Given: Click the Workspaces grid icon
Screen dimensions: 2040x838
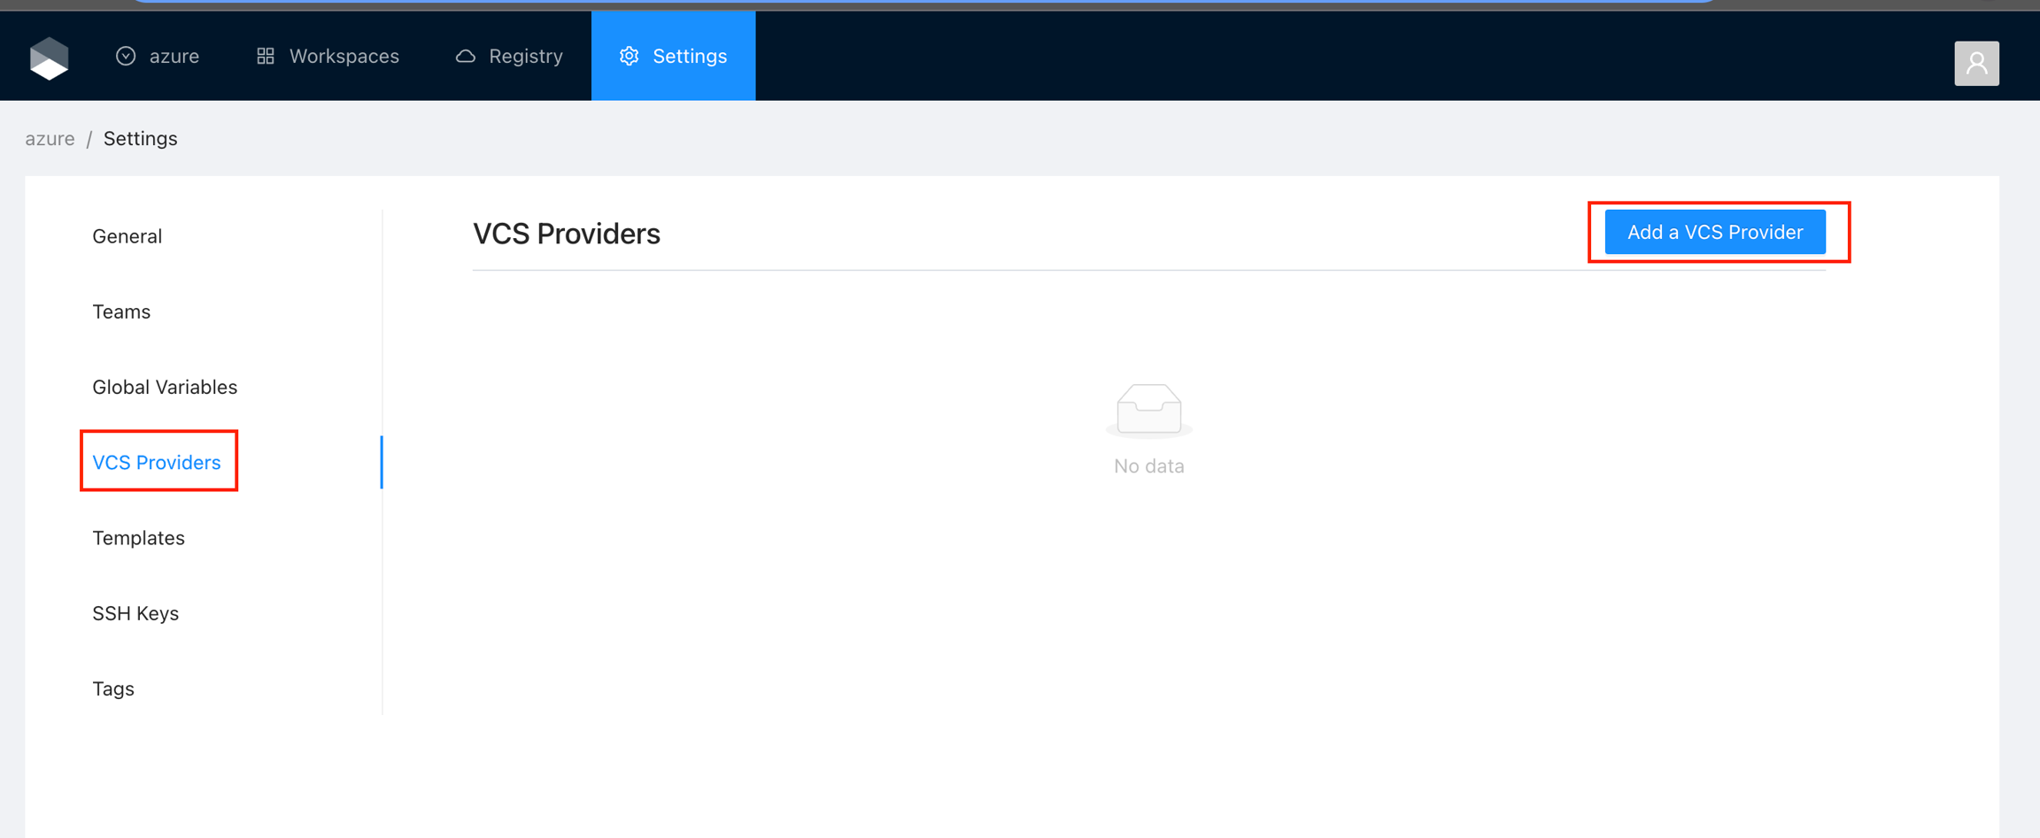Looking at the screenshot, I should [x=266, y=56].
